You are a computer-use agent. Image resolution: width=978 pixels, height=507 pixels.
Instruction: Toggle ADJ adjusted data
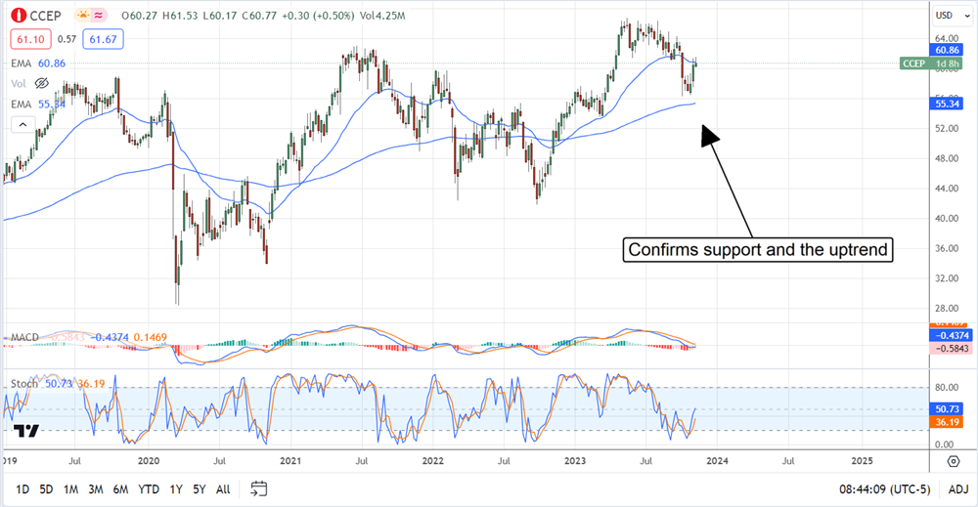coord(958,489)
